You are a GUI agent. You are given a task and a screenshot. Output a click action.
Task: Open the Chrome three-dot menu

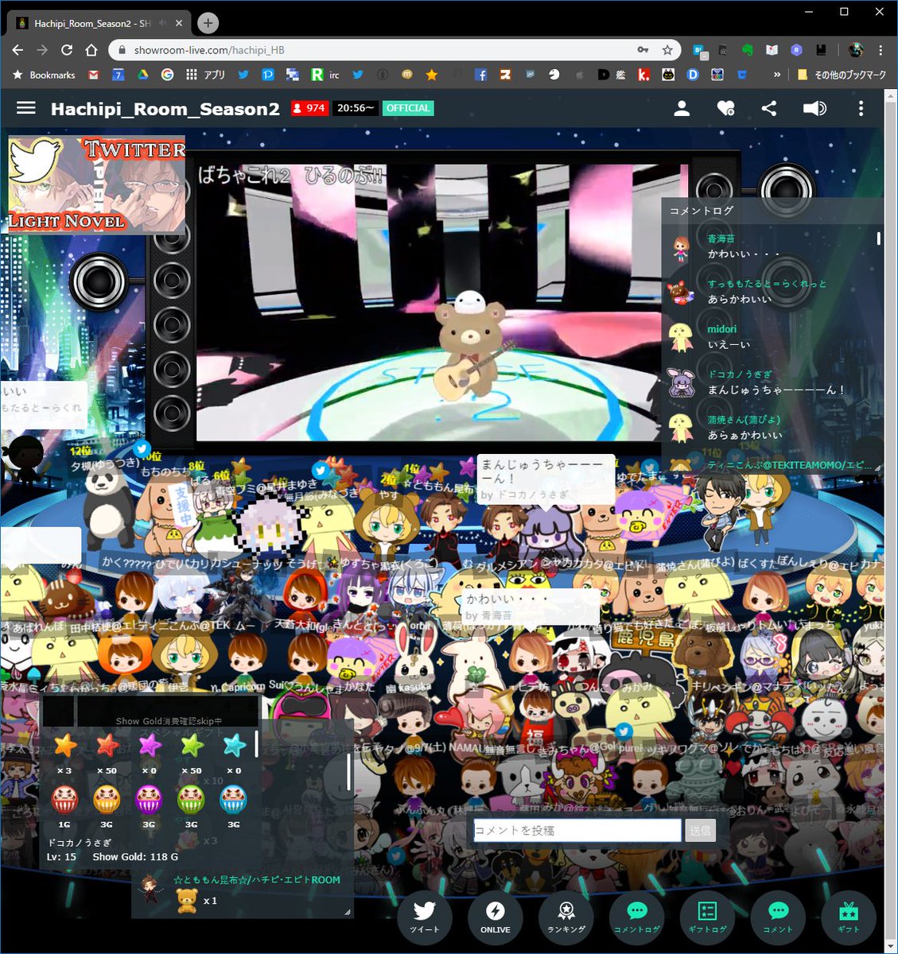(881, 50)
